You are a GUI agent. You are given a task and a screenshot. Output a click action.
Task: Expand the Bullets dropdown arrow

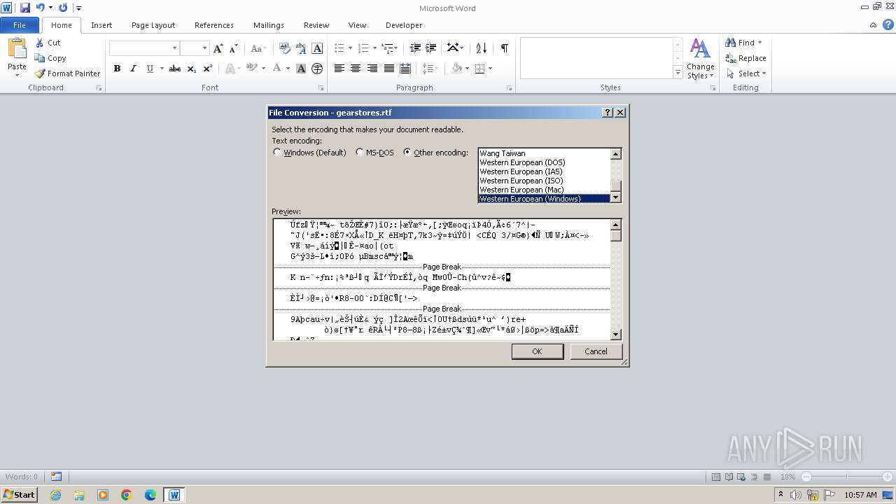tap(351, 48)
